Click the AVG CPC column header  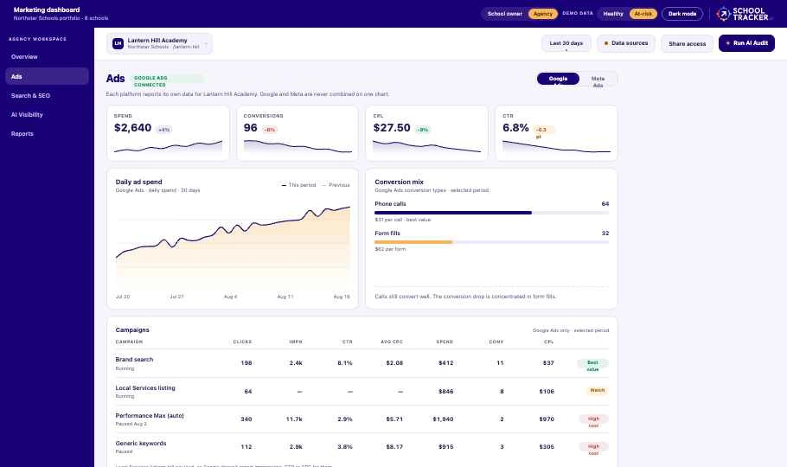pyautogui.click(x=392, y=342)
